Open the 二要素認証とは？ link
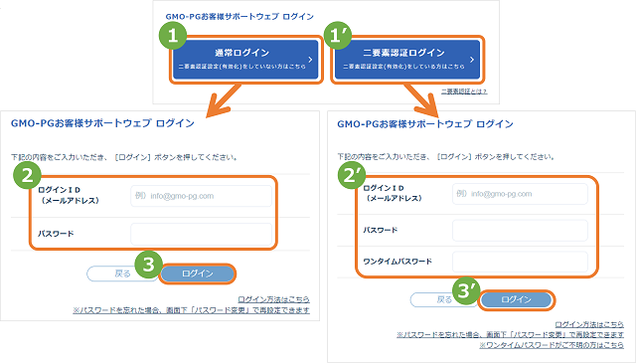 tap(464, 91)
